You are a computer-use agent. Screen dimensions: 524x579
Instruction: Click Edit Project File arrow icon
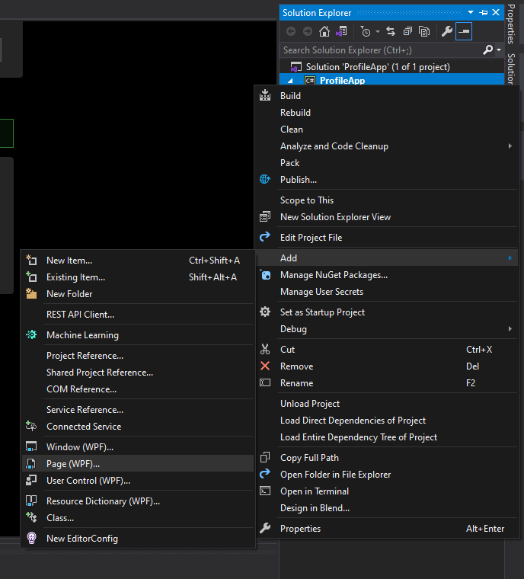(x=265, y=237)
